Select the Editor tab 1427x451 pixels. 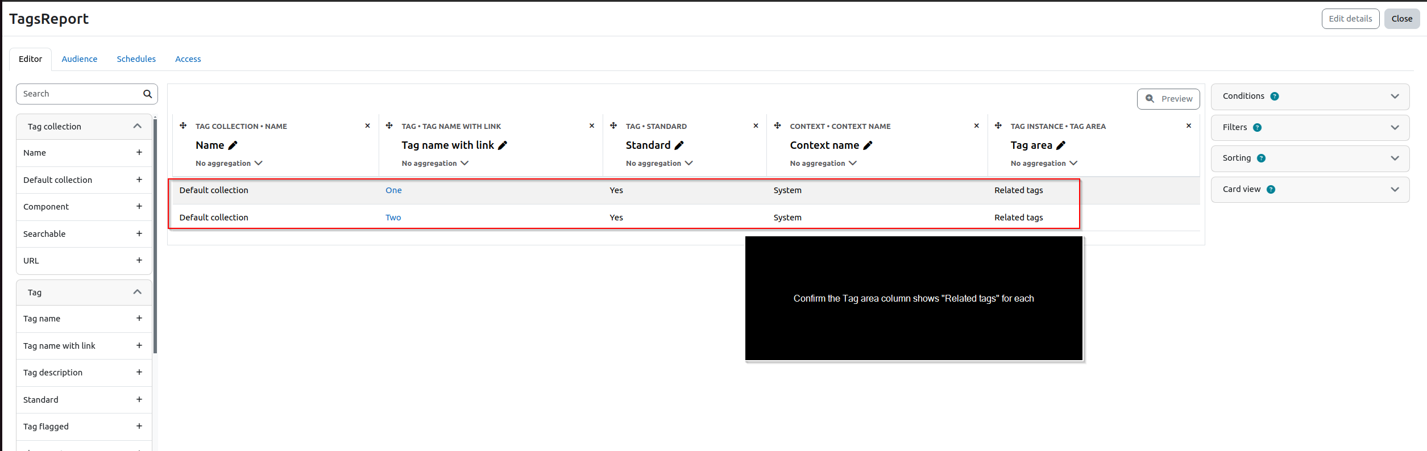point(30,59)
